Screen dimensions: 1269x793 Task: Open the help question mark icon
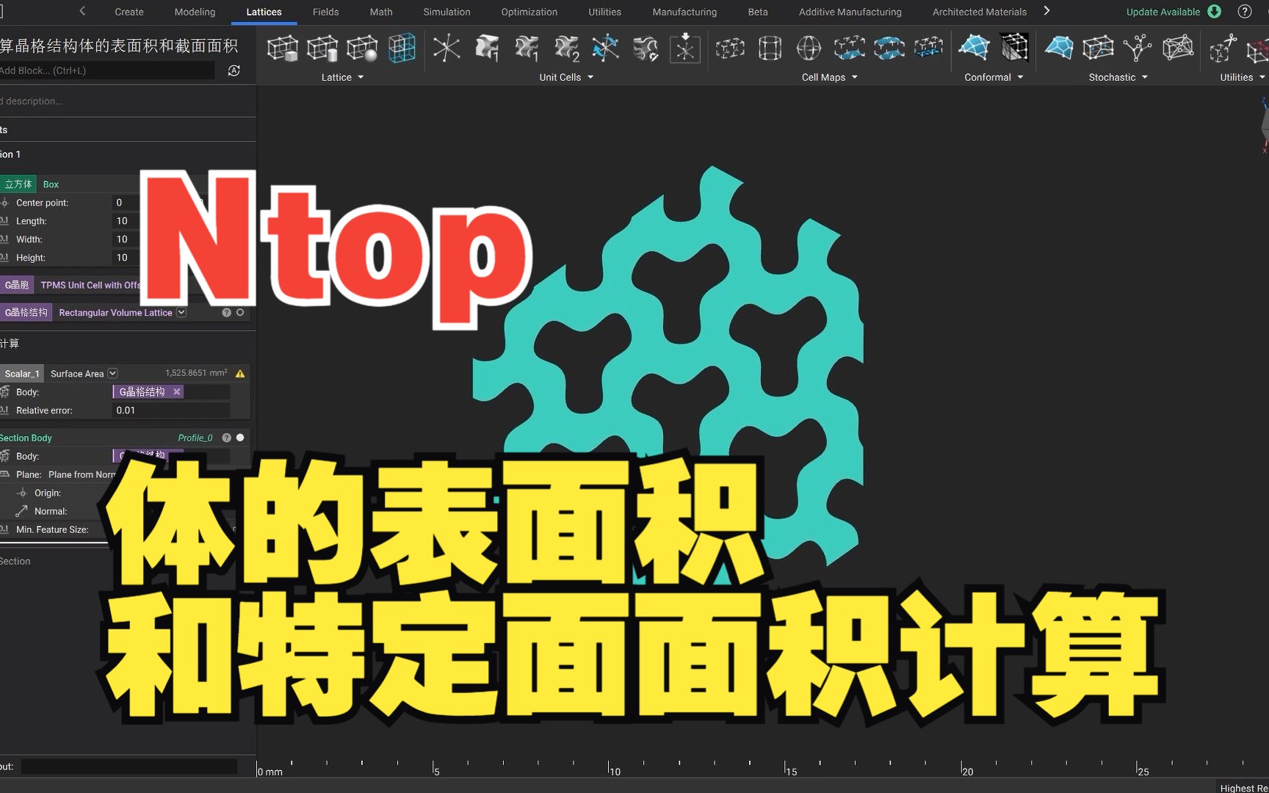(1245, 12)
